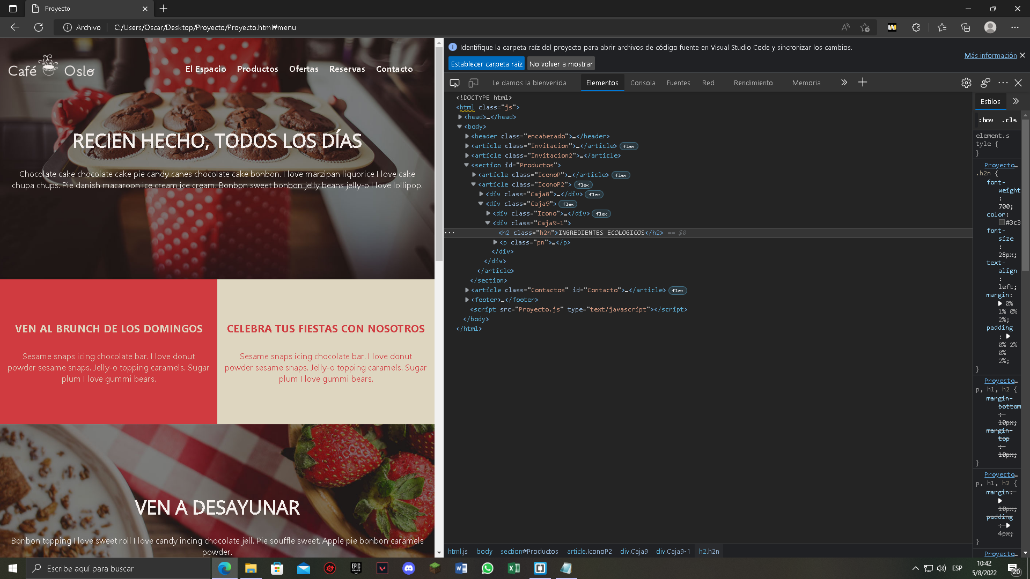Expand the article Contactos node
The image size is (1030, 579).
coord(467,290)
